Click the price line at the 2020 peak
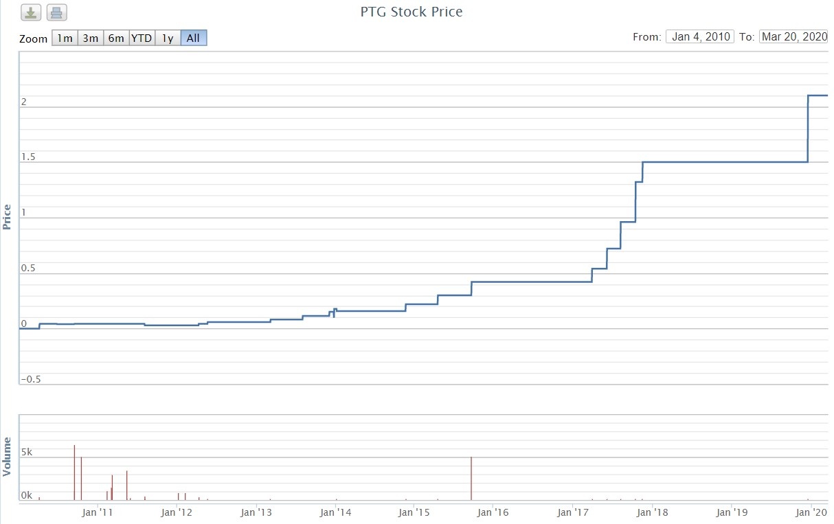Viewport: 834px width, 524px height. click(818, 95)
